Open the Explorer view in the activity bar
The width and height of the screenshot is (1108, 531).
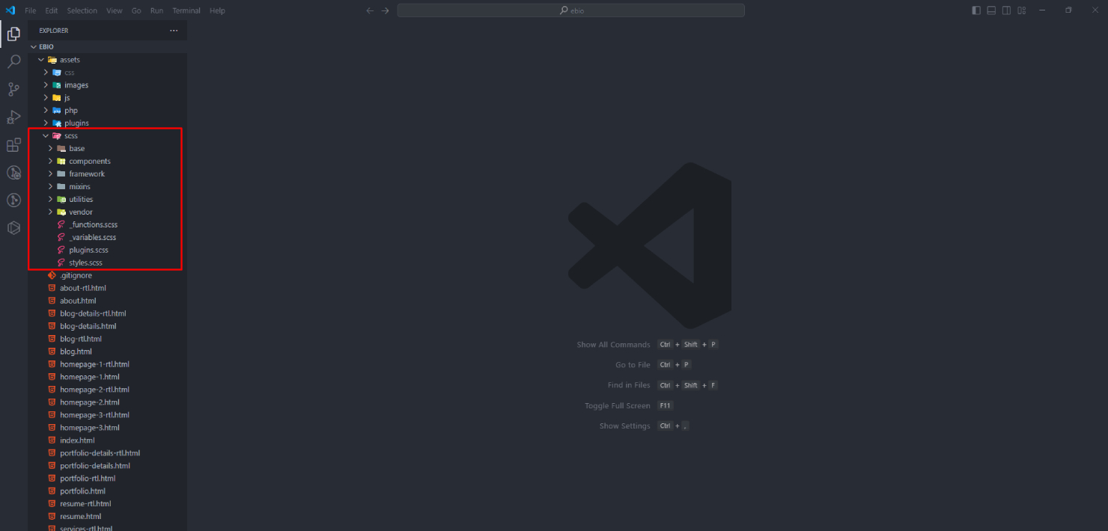13,34
